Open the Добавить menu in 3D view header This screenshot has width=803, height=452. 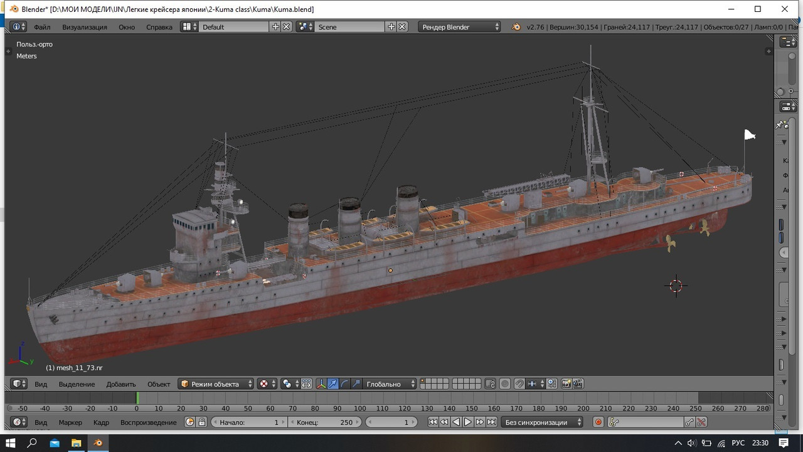tap(120, 384)
